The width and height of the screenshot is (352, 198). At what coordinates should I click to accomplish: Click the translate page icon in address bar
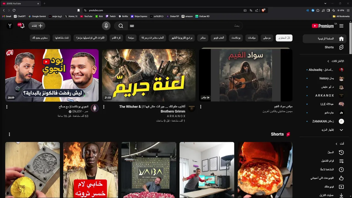click(251, 10)
